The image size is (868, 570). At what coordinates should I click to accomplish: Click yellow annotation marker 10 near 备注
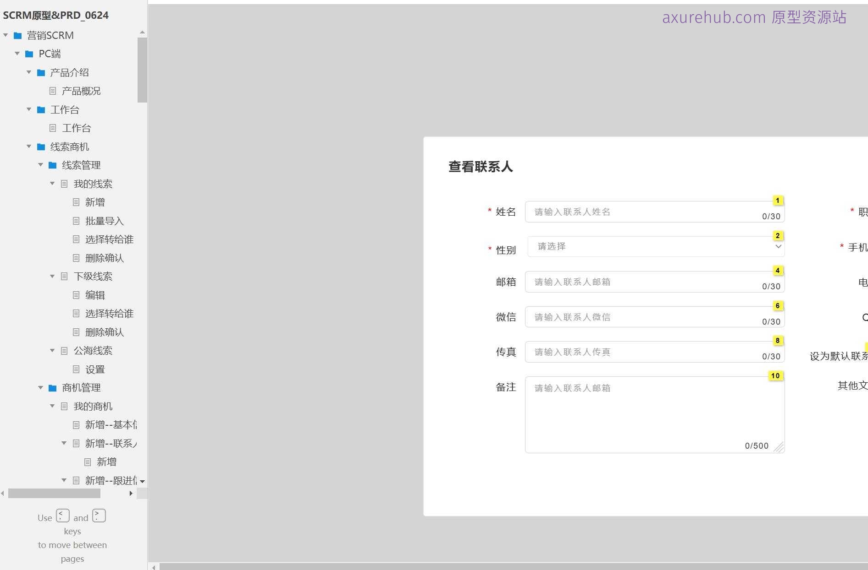pos(775,375)
